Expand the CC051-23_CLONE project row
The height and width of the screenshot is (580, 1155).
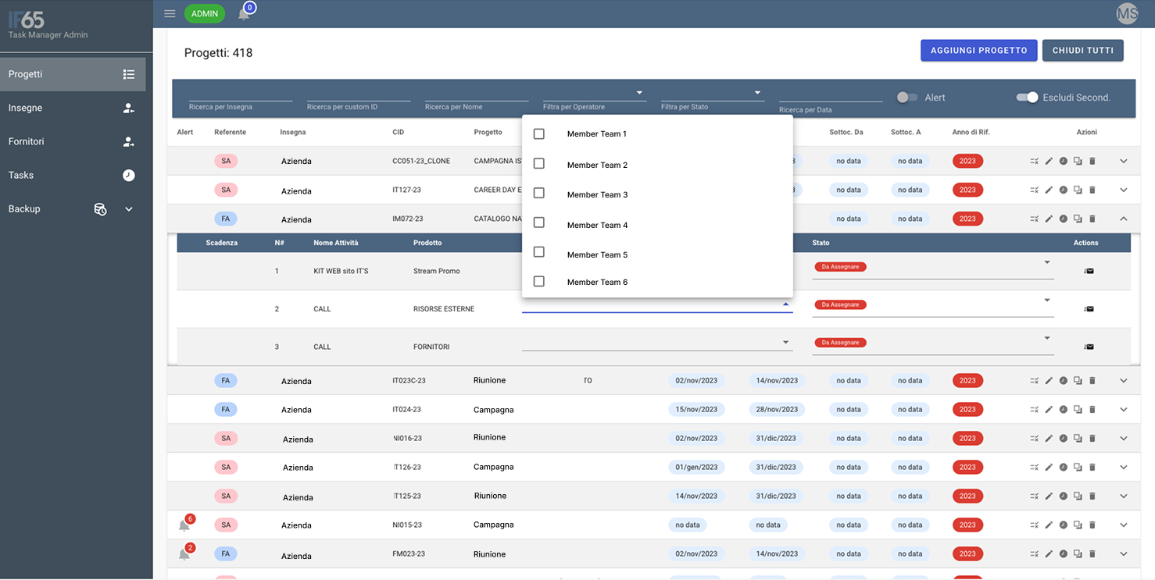(x=1124, y=161)
